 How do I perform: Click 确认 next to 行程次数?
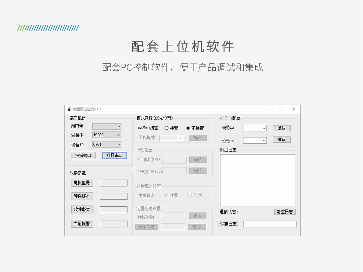click(198, 215)
